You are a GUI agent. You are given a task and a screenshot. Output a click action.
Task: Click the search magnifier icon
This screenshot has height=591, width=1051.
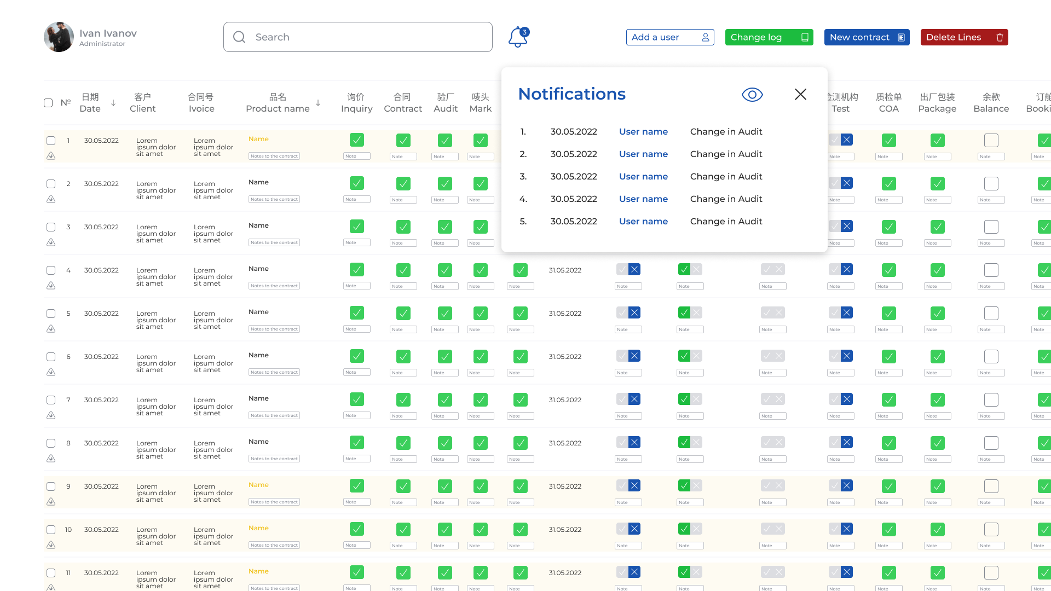tap(239, 37)
